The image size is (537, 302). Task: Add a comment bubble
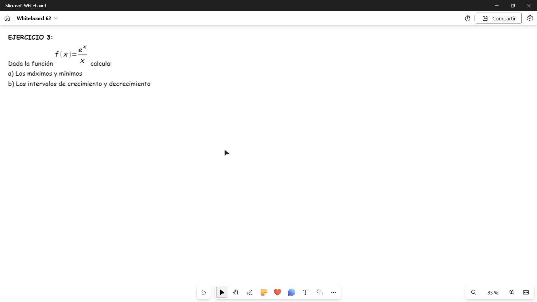coord(291,292)
